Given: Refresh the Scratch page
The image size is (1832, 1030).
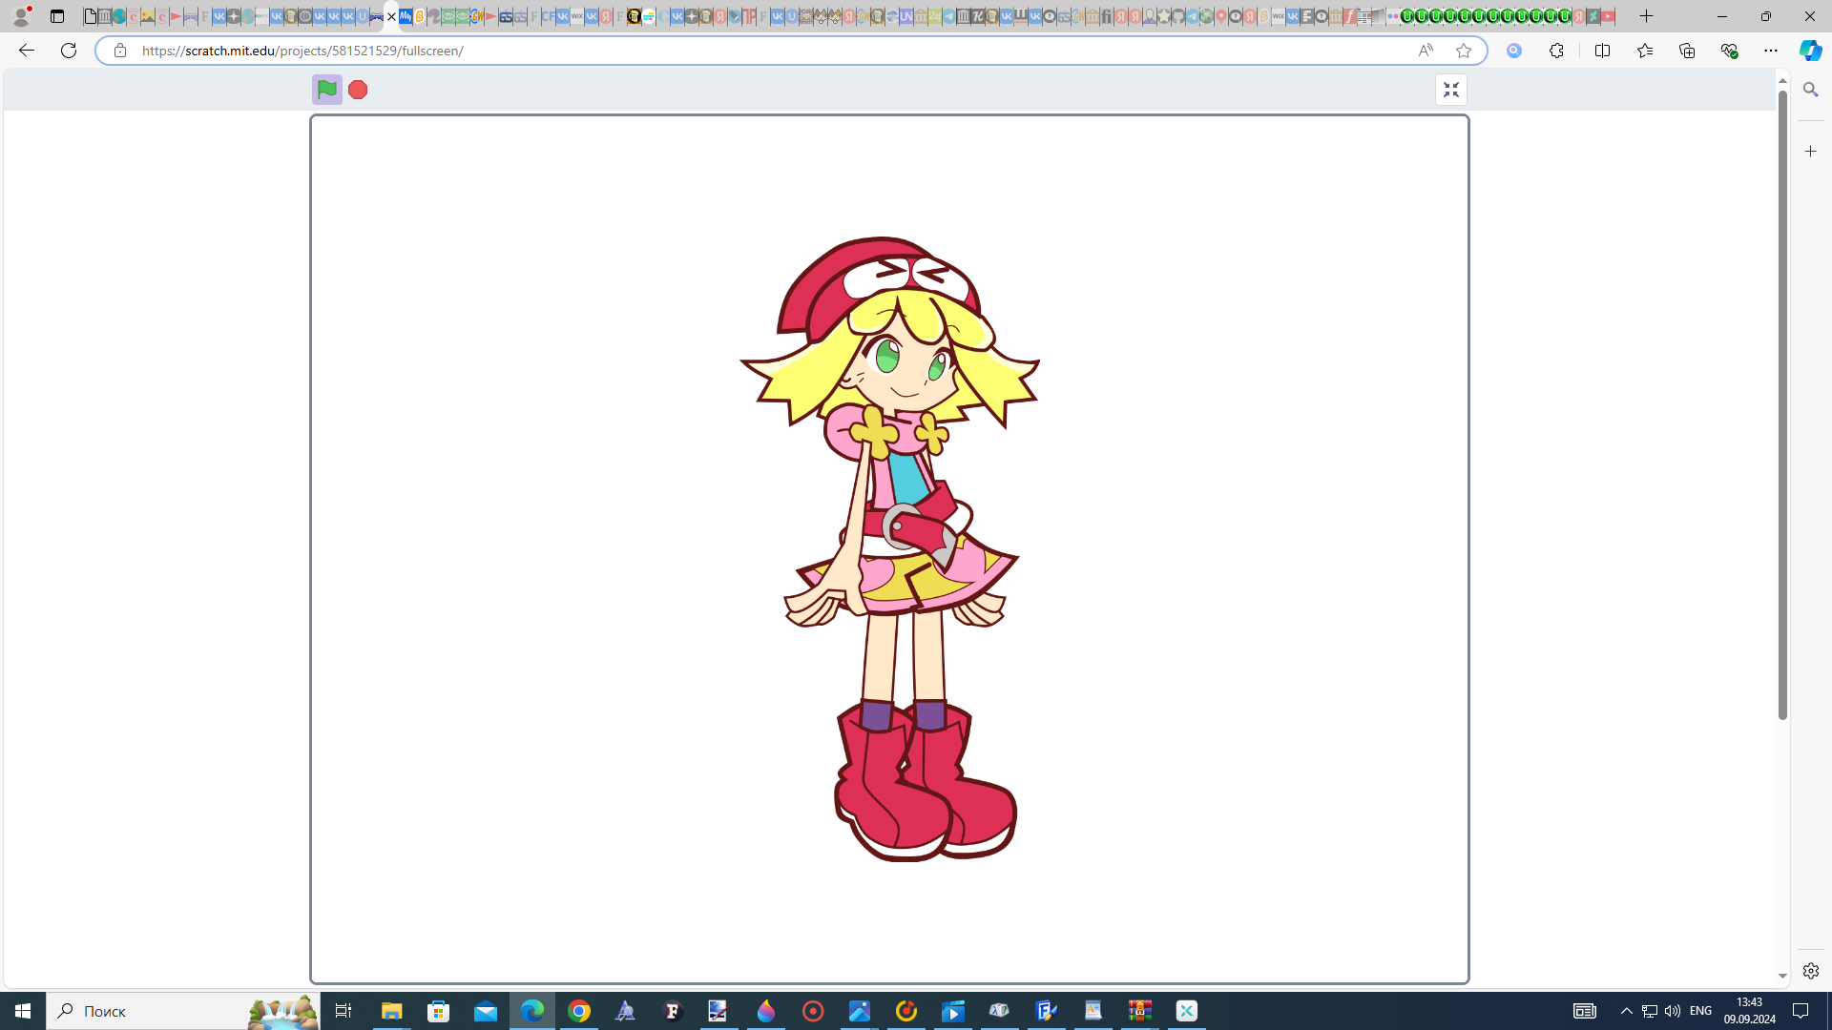Looking at the screenshot, I should coord(68,51).
